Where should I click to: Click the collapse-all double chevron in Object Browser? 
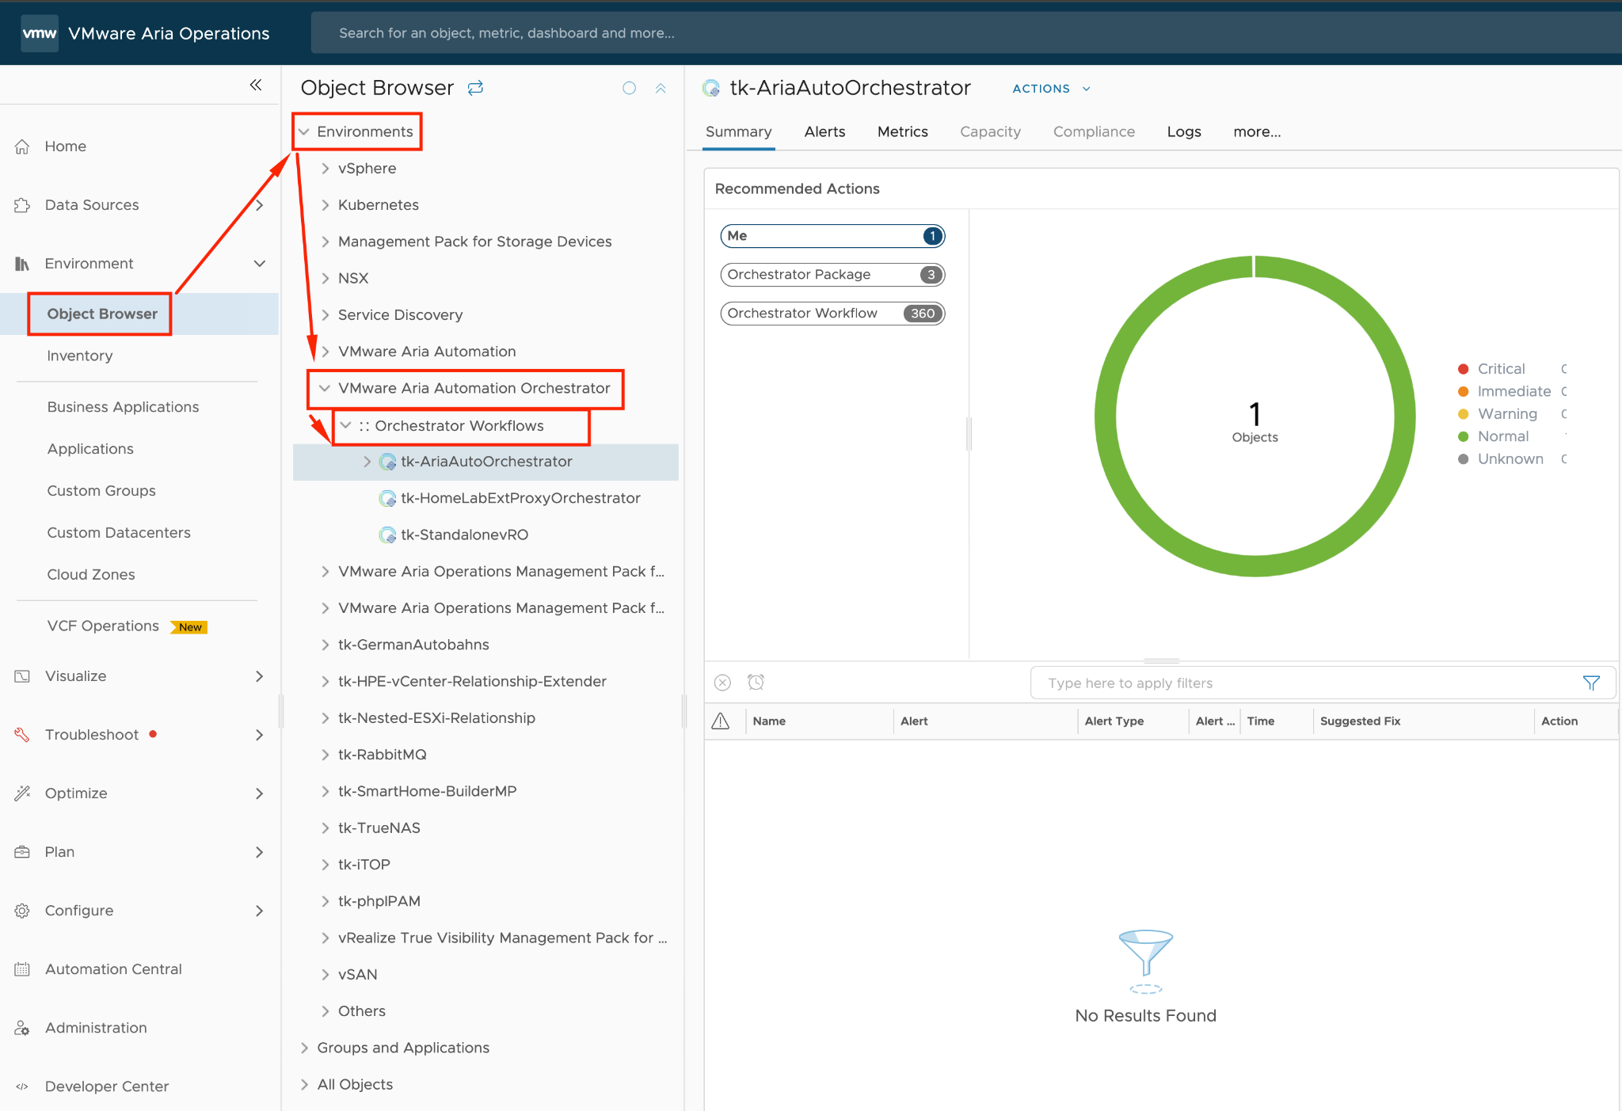(x=661, y=88)
